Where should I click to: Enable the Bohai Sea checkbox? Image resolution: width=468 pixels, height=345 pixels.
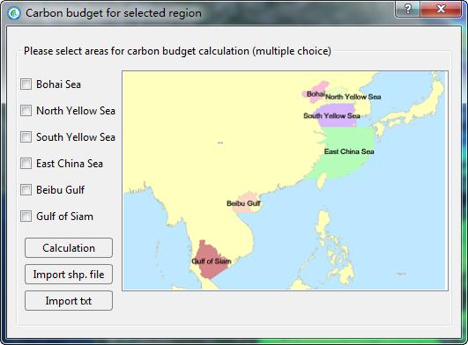pyautogui.click(x=26, y=84)
